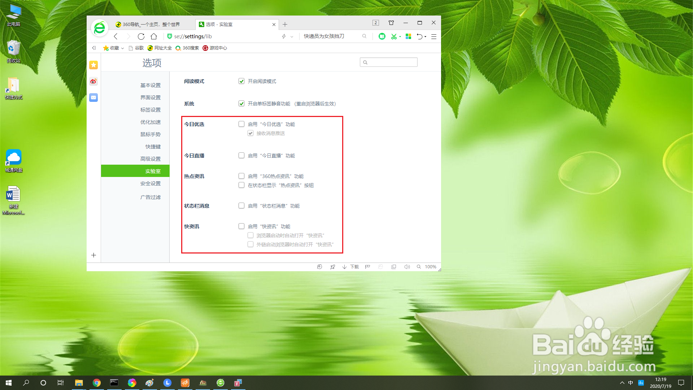
Task: Go to home page icon
Action: coord(154,36)
